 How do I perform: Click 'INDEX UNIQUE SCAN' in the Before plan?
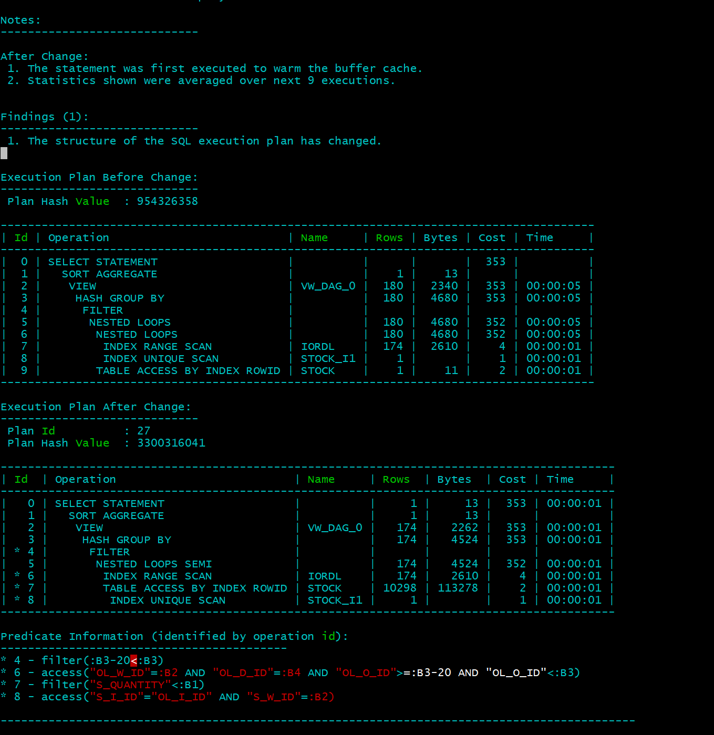pyautogui.click(x=161, y=359)
